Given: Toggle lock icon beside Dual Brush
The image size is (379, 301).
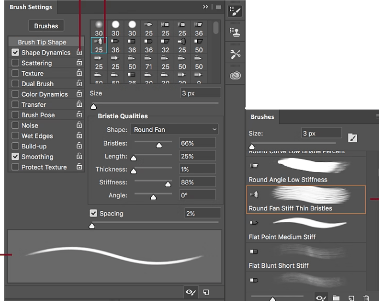Looking at the screenshot, I should tap(79, 83).
